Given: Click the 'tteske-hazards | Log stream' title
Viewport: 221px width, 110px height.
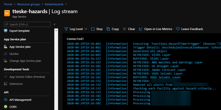Looking at the screenshot, I should [45, 11].
